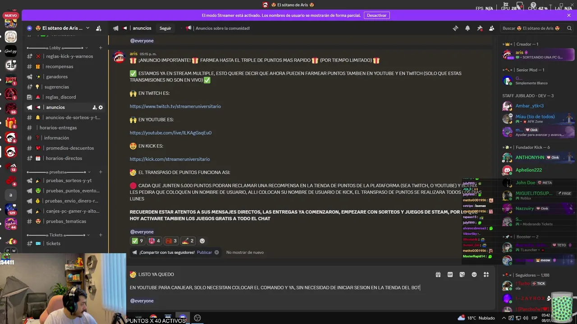Open notification settings bell icon
This screenshot has height=324, width=577.
point(467,28)
